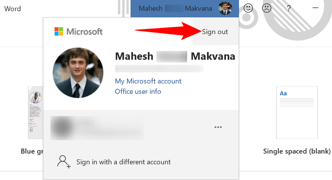This screenshot has height=180, width=332.
Task: Click the Mahesh Makvana name in the panel
Action: 175,57
